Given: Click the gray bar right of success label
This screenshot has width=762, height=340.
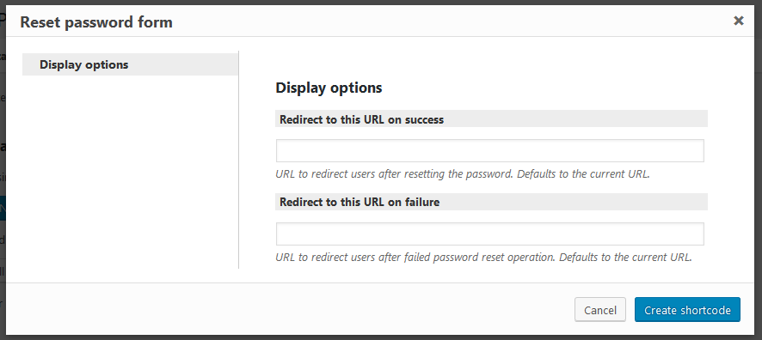Looking at the screenshot, I should (x=576, y=118).
